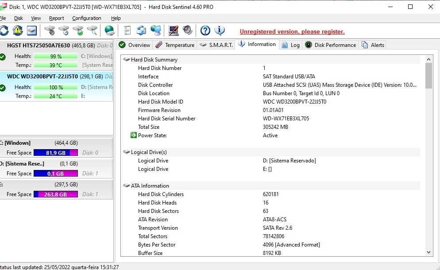Click the 'Unregistered version, please register.' link
Viewport: 440px width, 270px height.
[x=292, y=32]
